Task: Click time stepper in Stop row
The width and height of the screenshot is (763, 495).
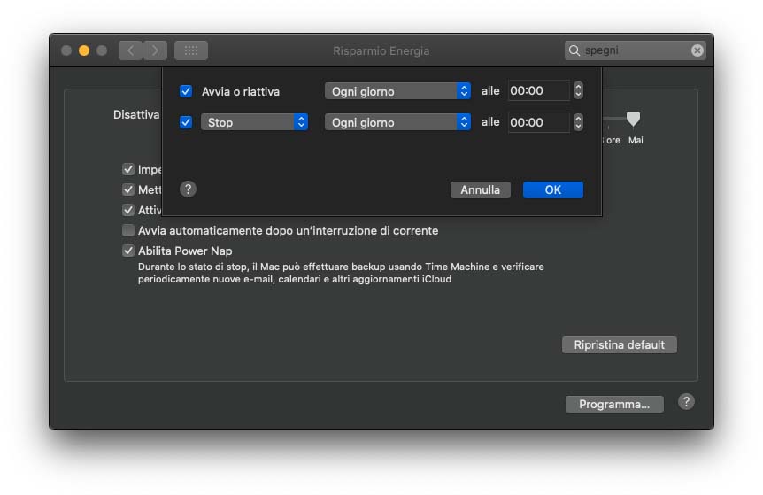Action: pos(578,122)
